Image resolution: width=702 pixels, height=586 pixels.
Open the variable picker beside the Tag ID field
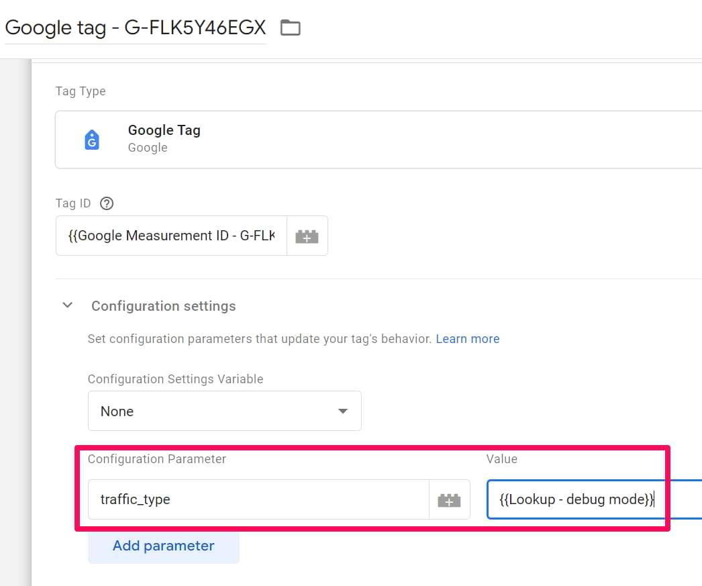point(307,236)
